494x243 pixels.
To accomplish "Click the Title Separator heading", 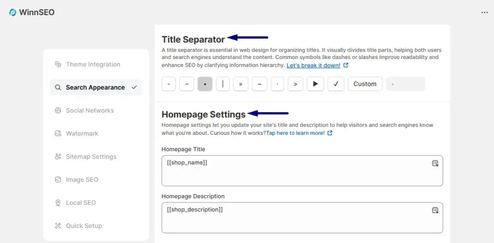I will pyautogui.click(x=193, y=40).
